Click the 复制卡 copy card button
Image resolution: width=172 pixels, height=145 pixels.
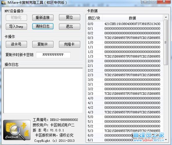pos(43,44)
